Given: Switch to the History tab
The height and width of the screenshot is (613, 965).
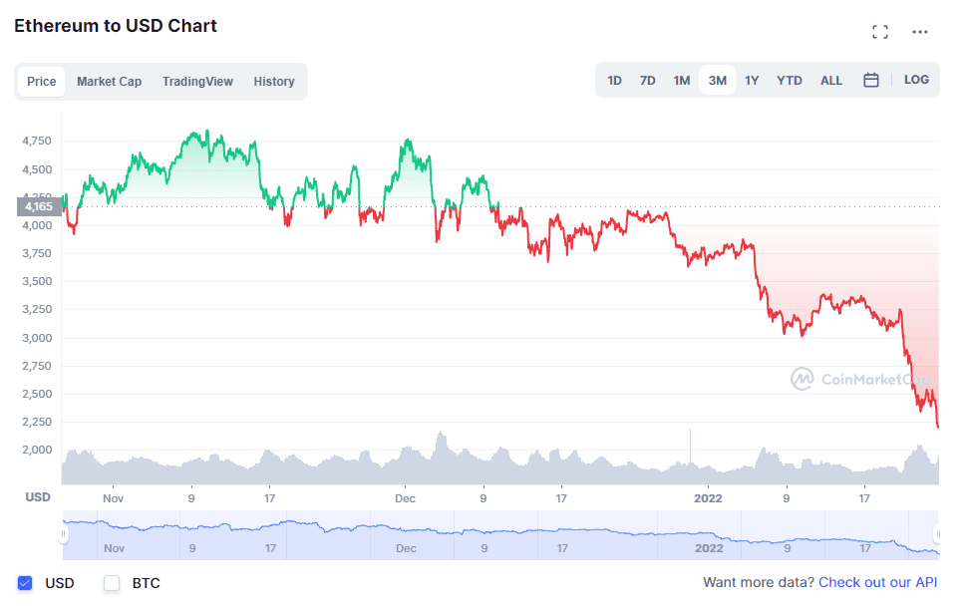Looking at the screenshot, I should pyautogui.click(x=274, y=81).
